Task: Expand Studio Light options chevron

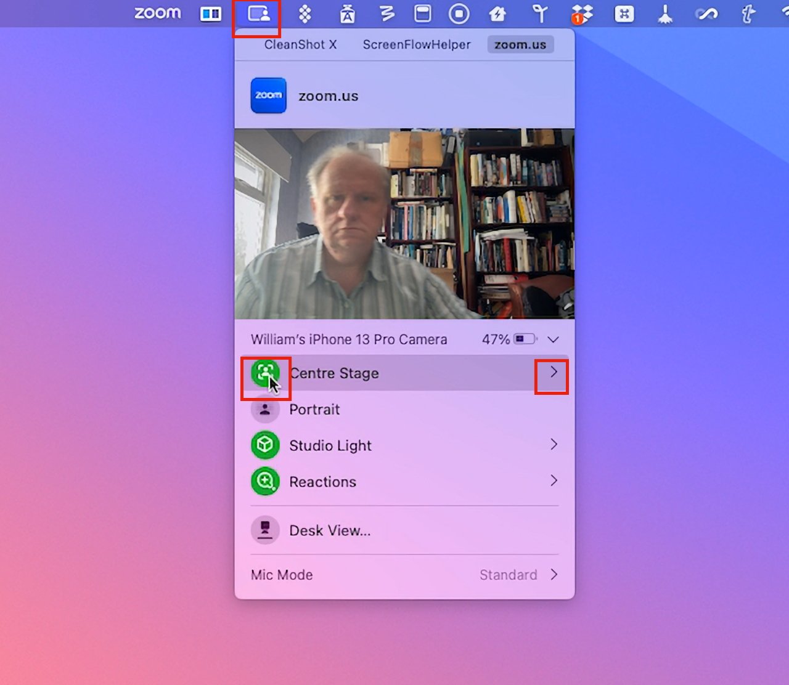Action: click(x=554, y=445)
